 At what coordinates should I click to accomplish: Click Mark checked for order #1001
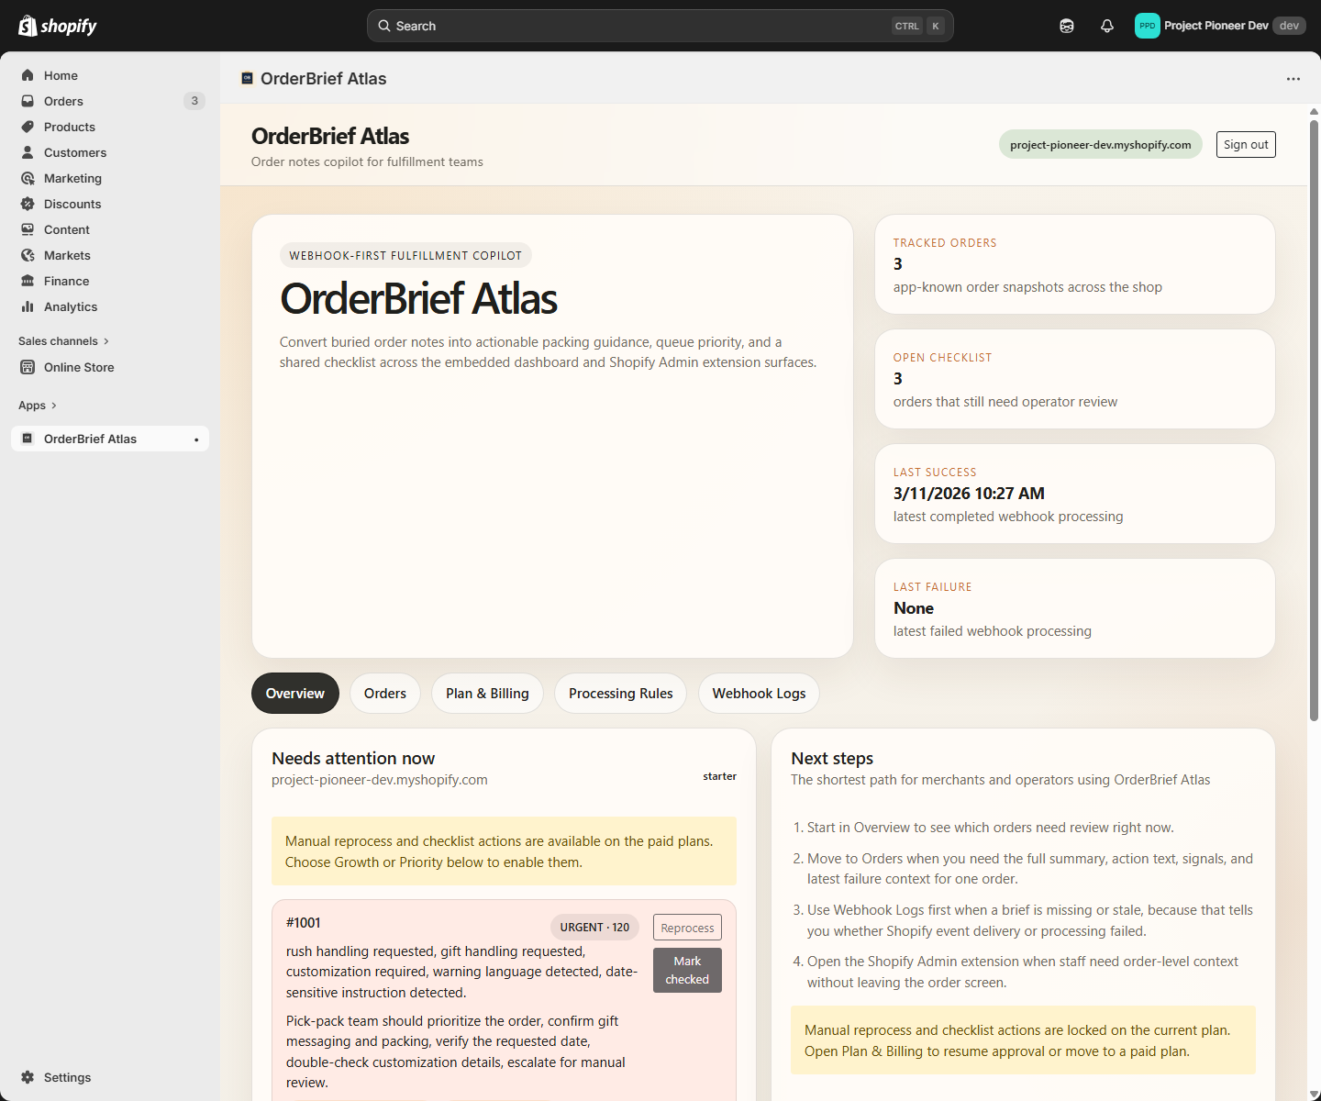(687, 971)
